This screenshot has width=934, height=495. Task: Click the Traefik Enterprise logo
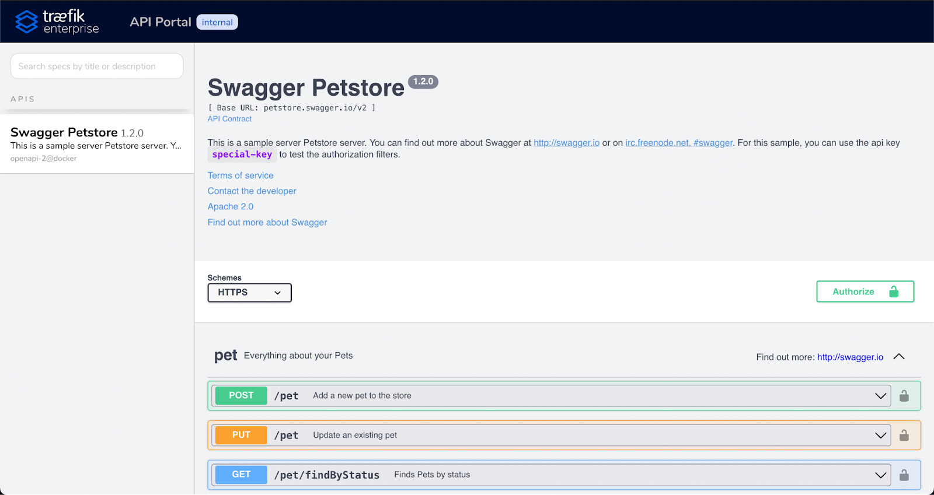tap(57, 22)
